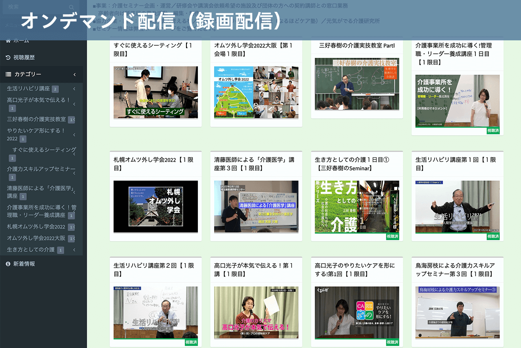The height and width of the screenshot is (348, 521).
Task: Expand 札幌オムツ外し学会2022 category chevron
Action: coord(74,227)
